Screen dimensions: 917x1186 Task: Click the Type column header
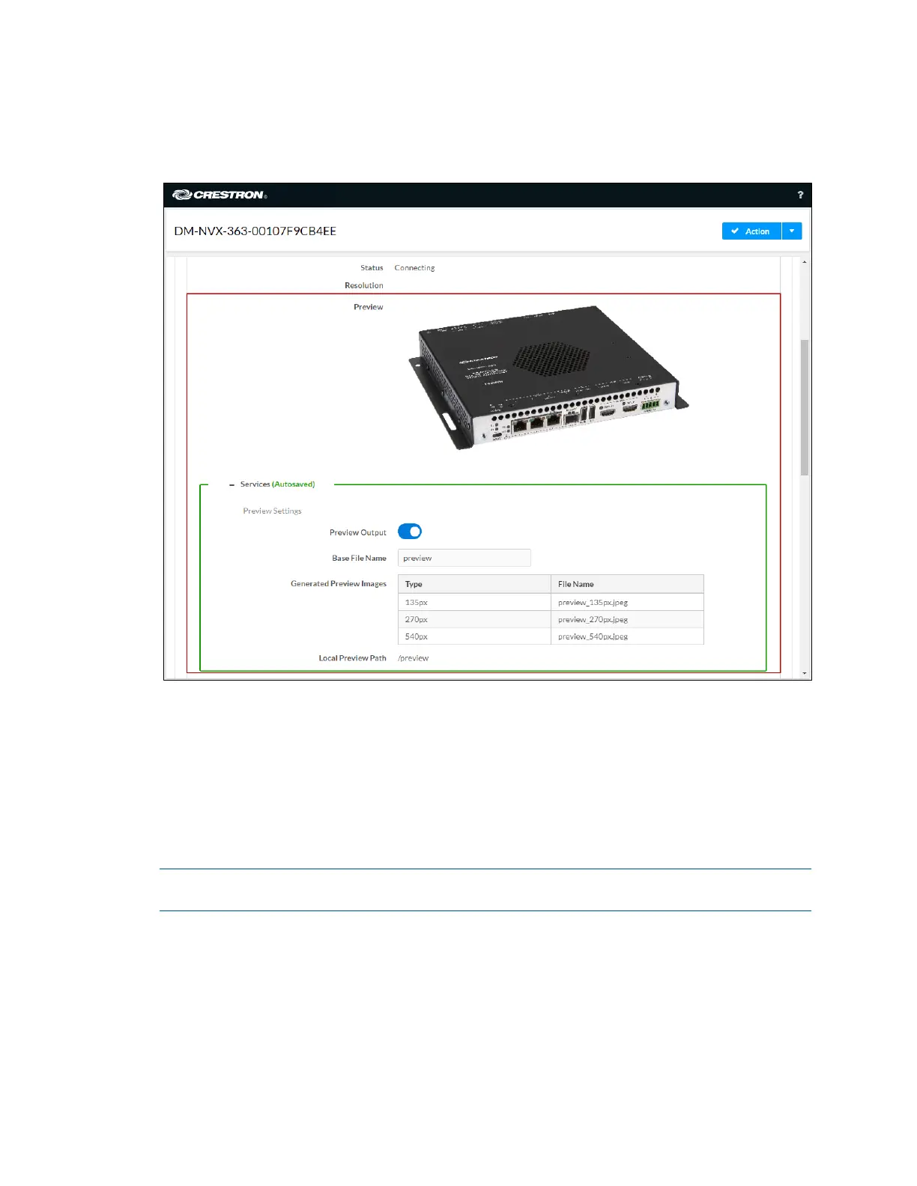474,584
